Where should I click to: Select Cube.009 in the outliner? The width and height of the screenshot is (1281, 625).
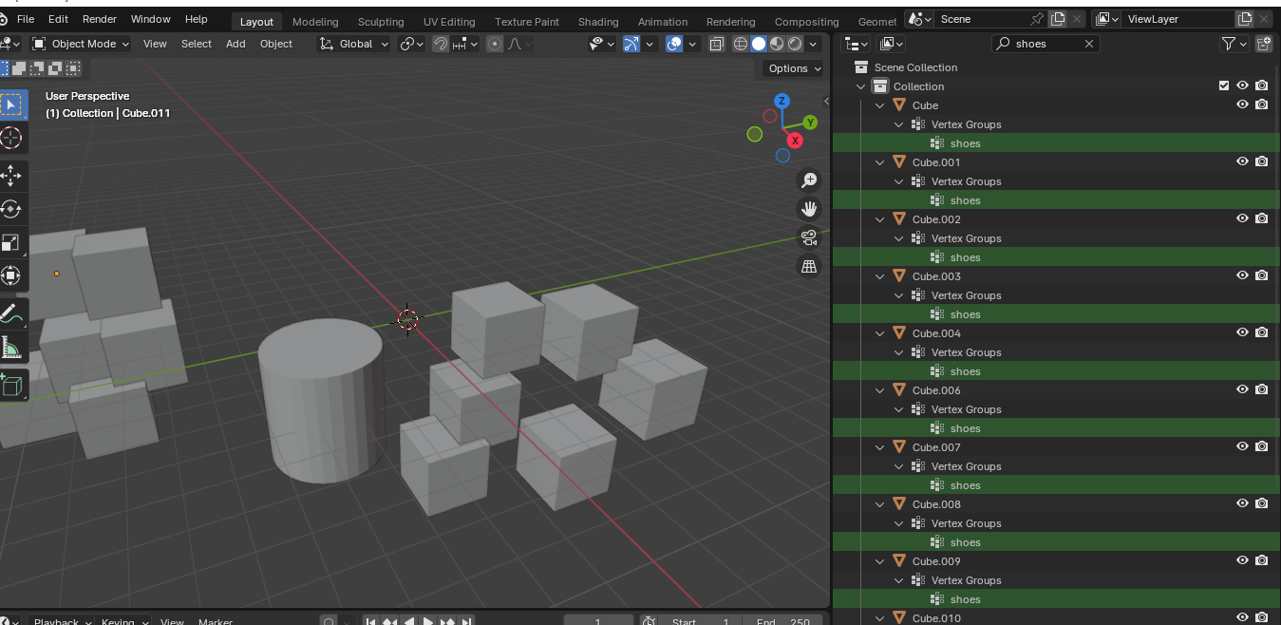936,561
